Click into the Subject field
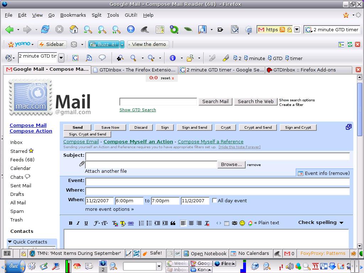 tap(218, 156)
